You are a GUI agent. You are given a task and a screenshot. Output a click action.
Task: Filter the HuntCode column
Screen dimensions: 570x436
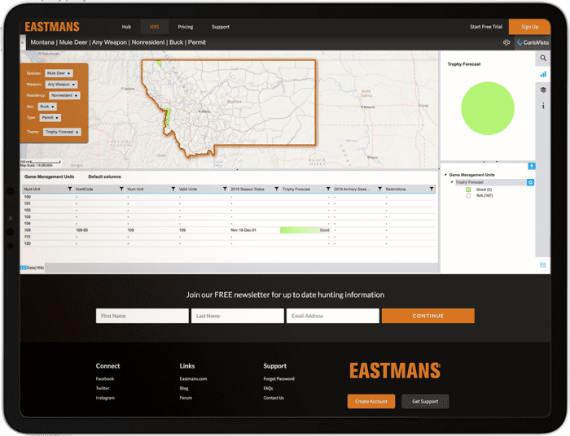(x=121, y=190)
